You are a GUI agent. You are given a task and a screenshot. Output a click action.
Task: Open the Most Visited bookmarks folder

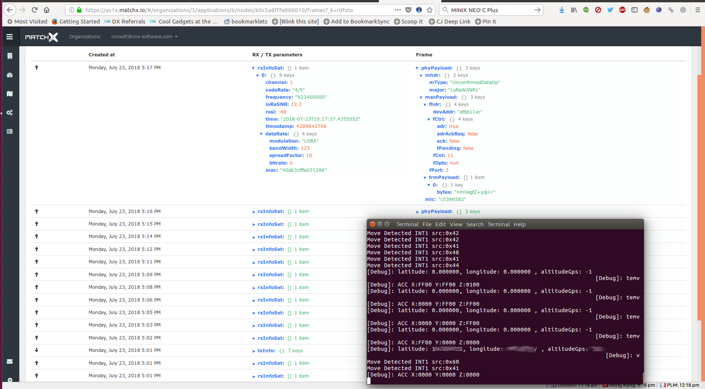[27, 22]
